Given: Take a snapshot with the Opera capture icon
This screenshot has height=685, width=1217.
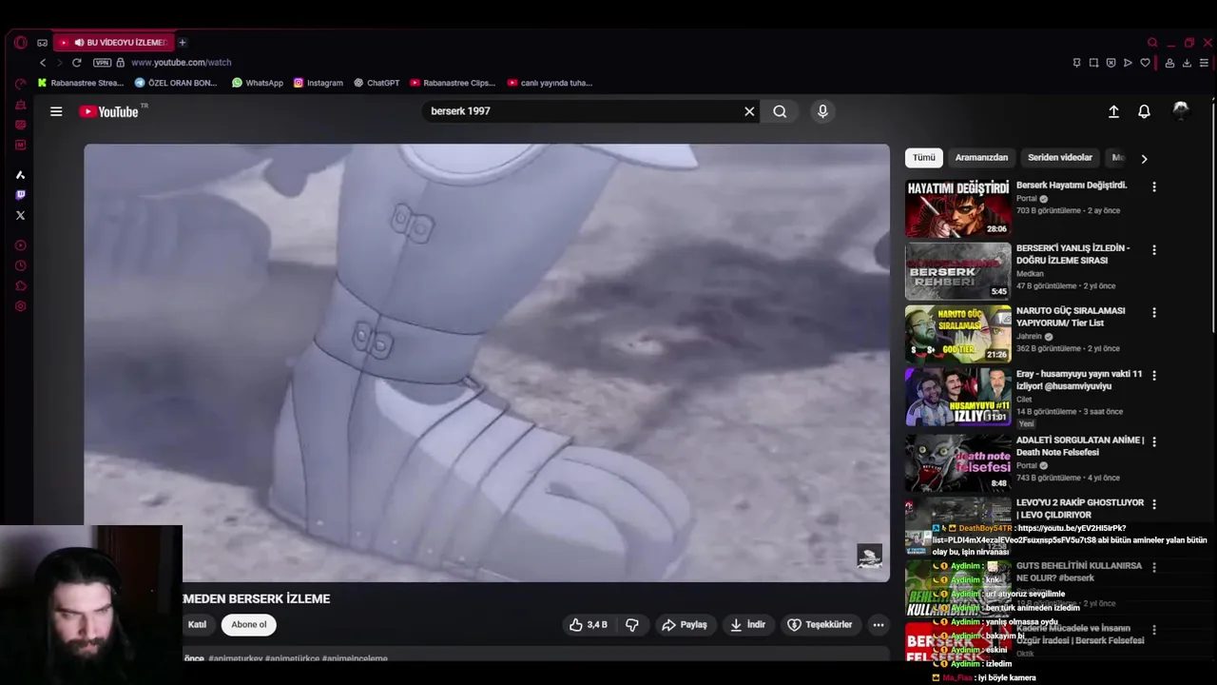Looking at the screenshot, I should tap(1093, 63).
